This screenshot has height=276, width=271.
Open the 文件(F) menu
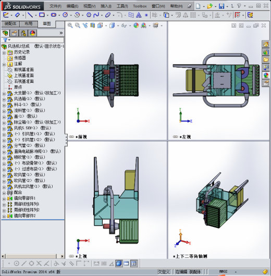tap(56, 6)
